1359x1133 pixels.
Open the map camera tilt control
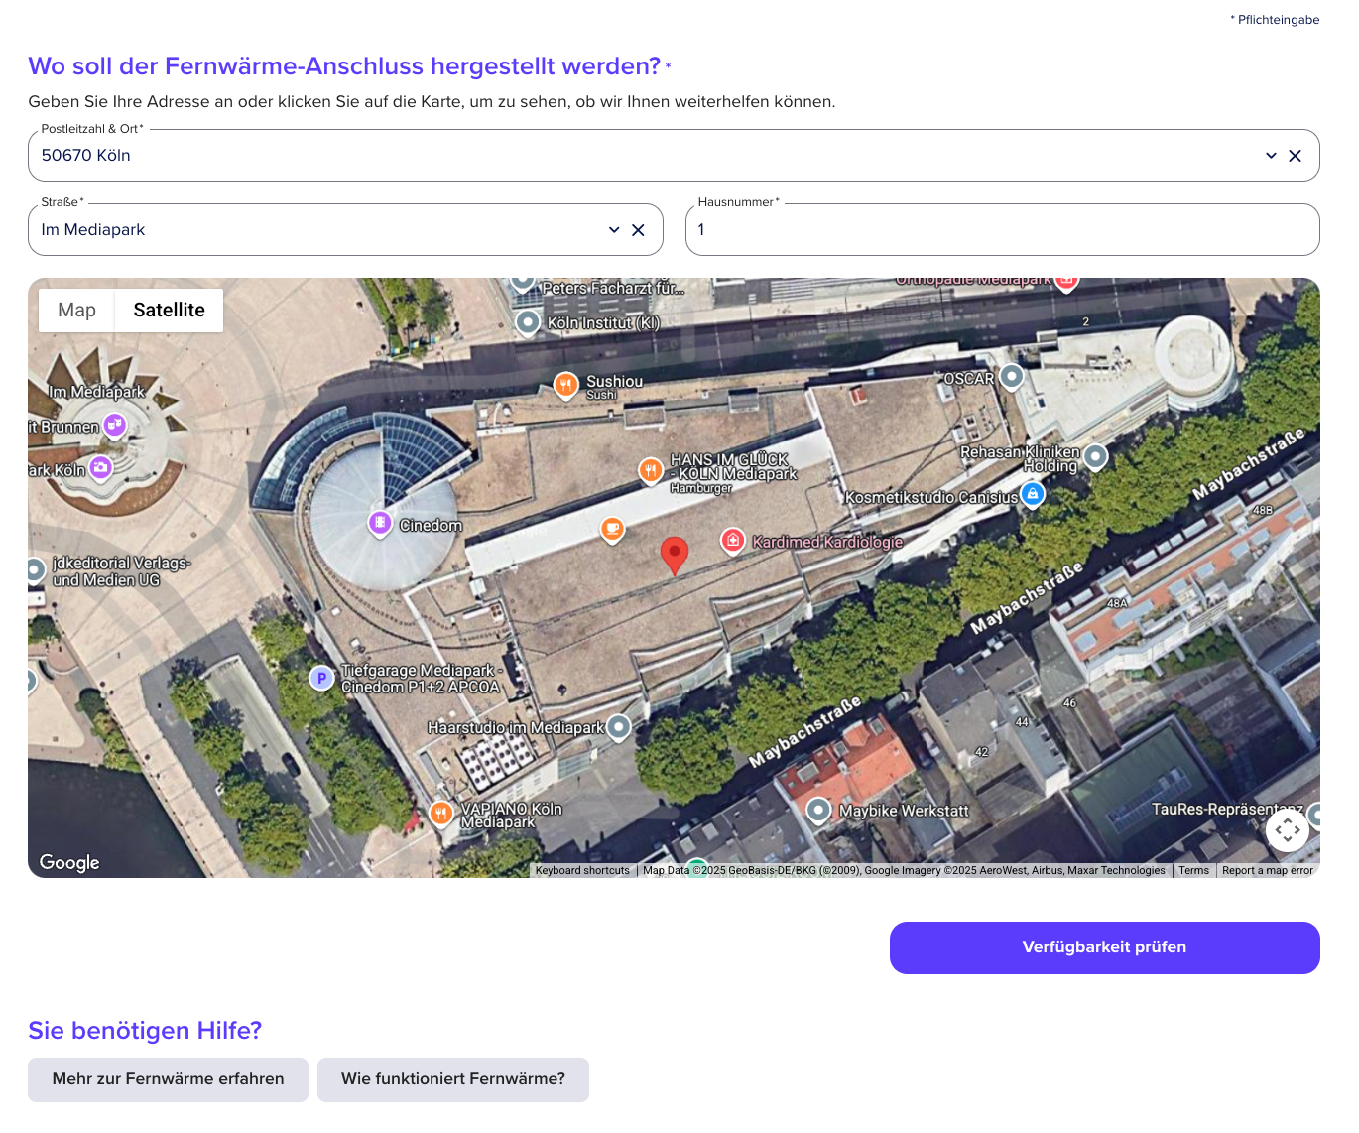point(1288,830)
